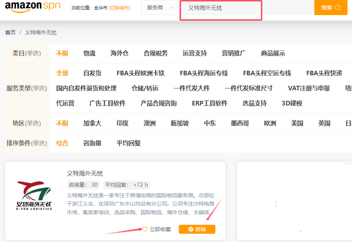Click the orange 咨询 button
Viewport: 352px width, 242px height.
[x=197, y=229]
